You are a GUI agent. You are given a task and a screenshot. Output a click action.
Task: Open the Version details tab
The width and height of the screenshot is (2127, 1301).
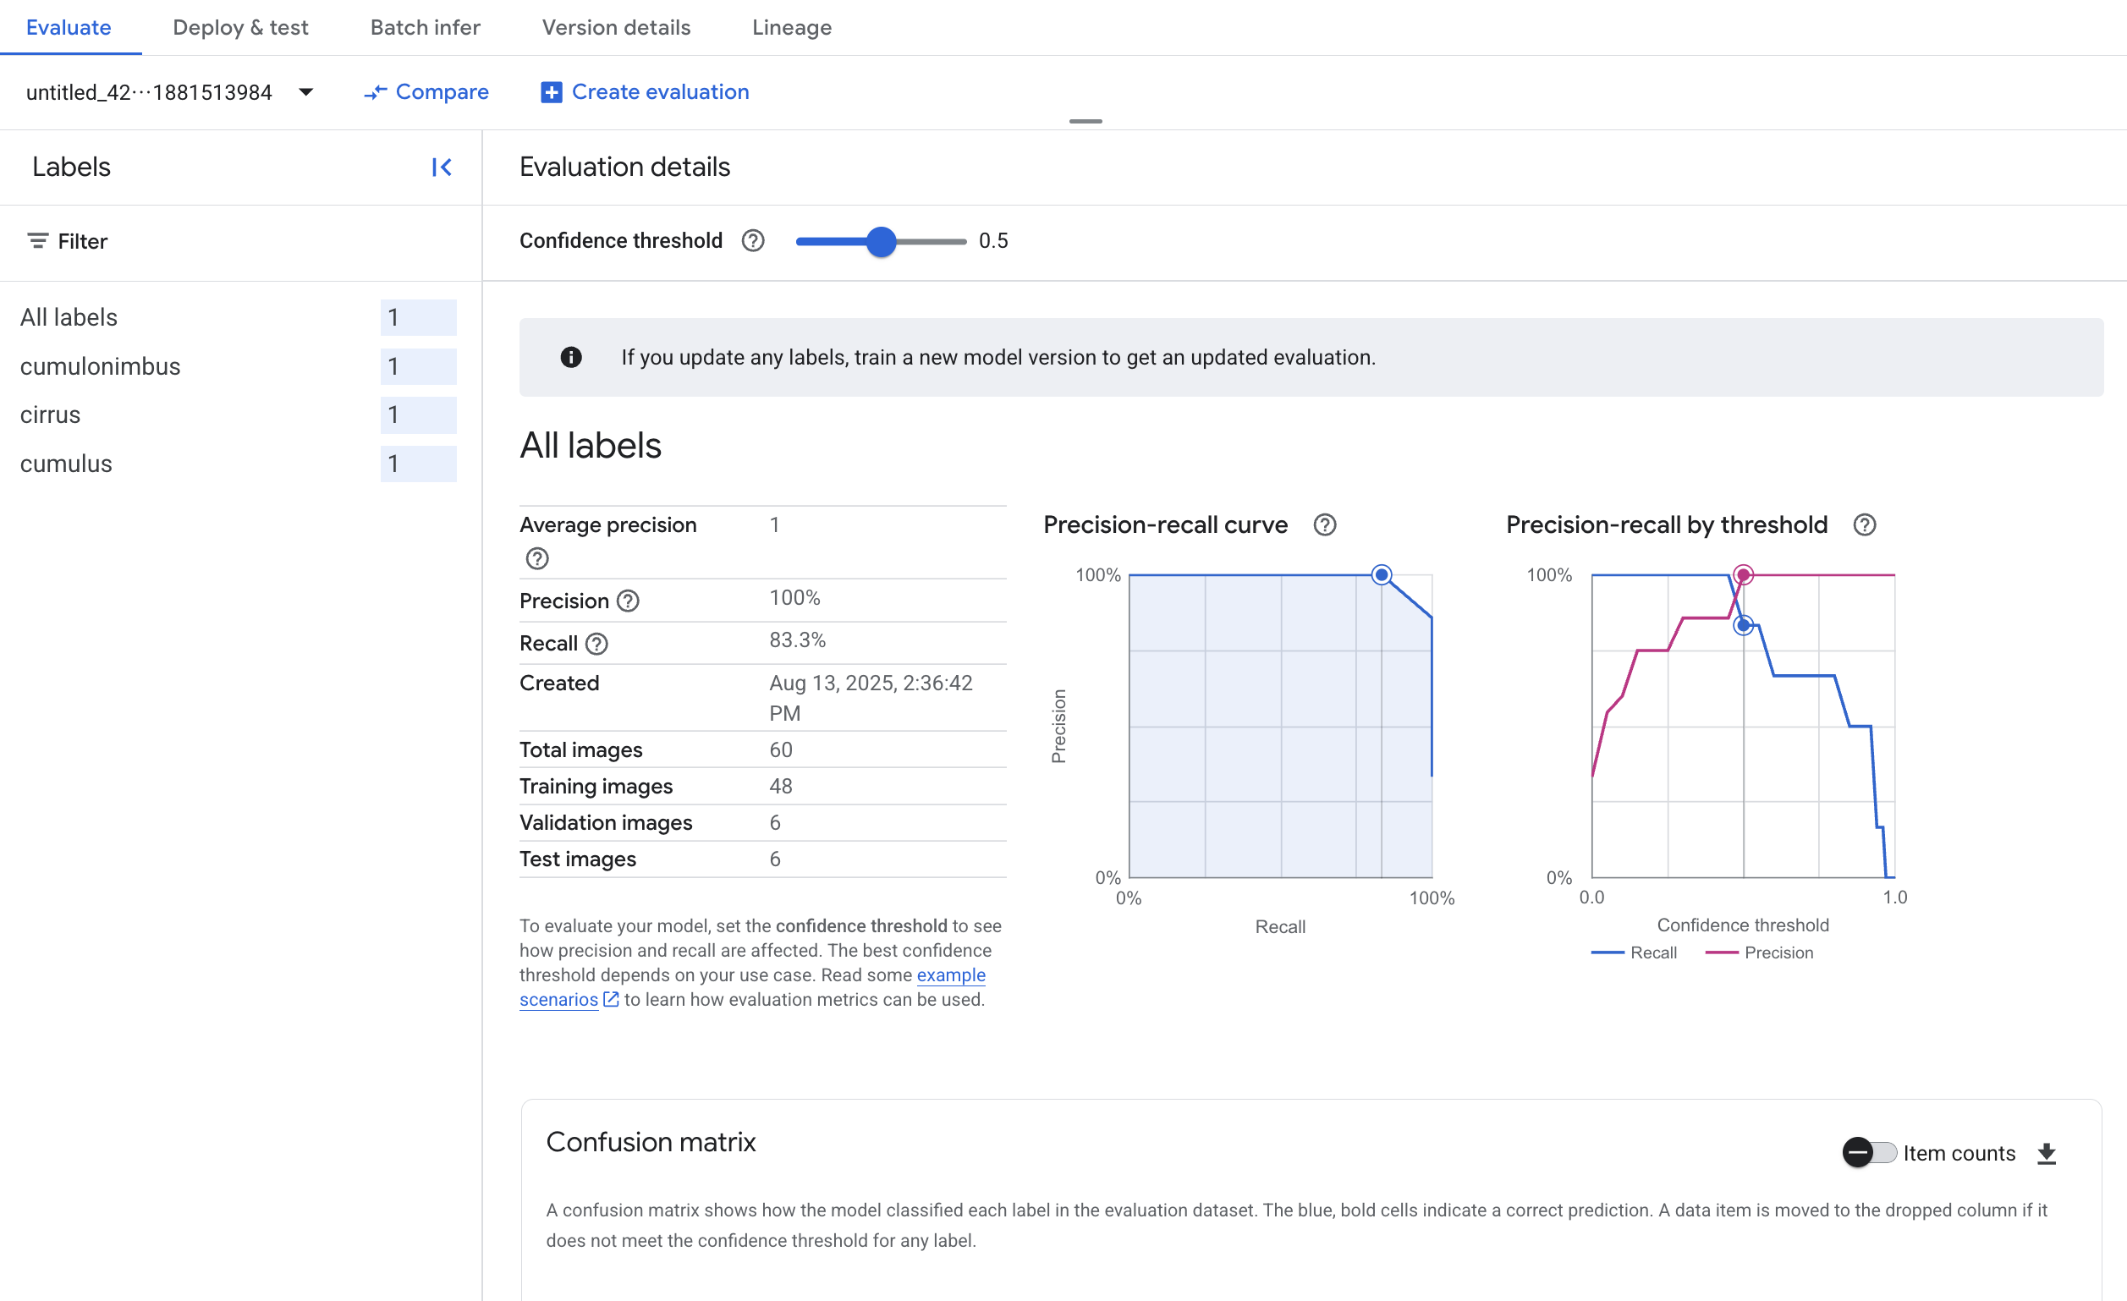[x=615, y=28]
